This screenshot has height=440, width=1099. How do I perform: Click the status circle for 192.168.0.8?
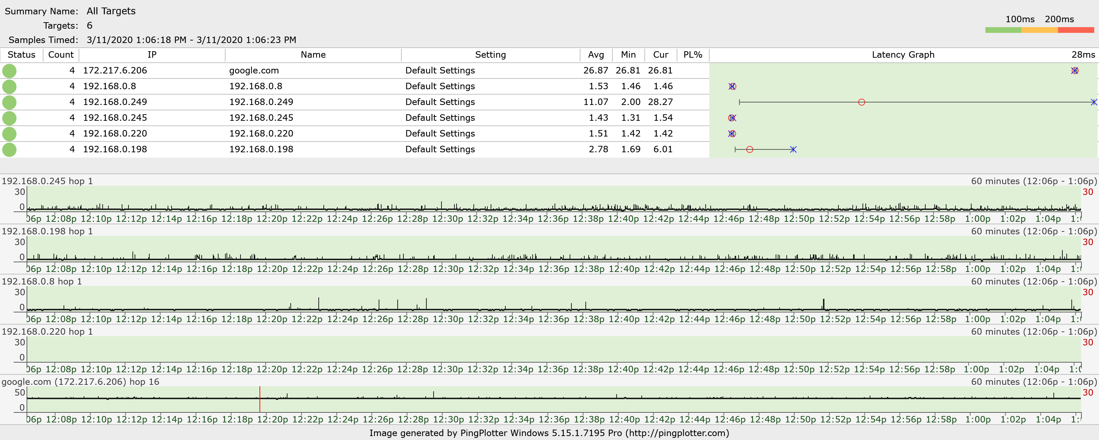click(9, 86)
